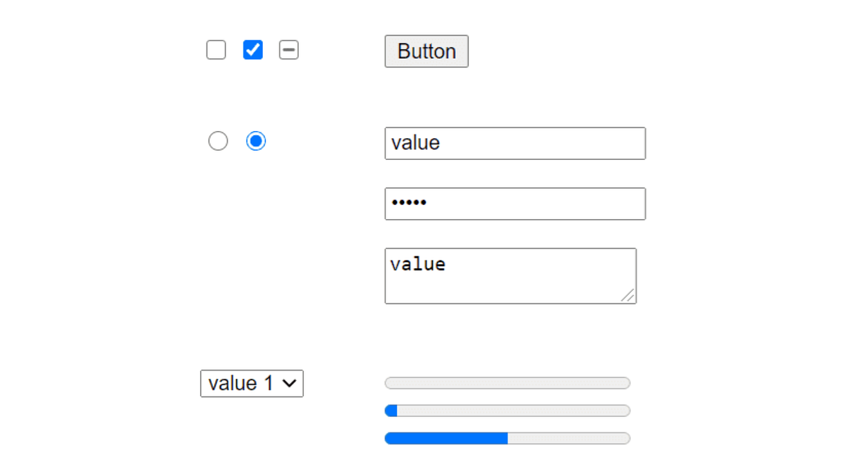
Task: Click the mostly filled blue progress bar
Action: [507, 437]
